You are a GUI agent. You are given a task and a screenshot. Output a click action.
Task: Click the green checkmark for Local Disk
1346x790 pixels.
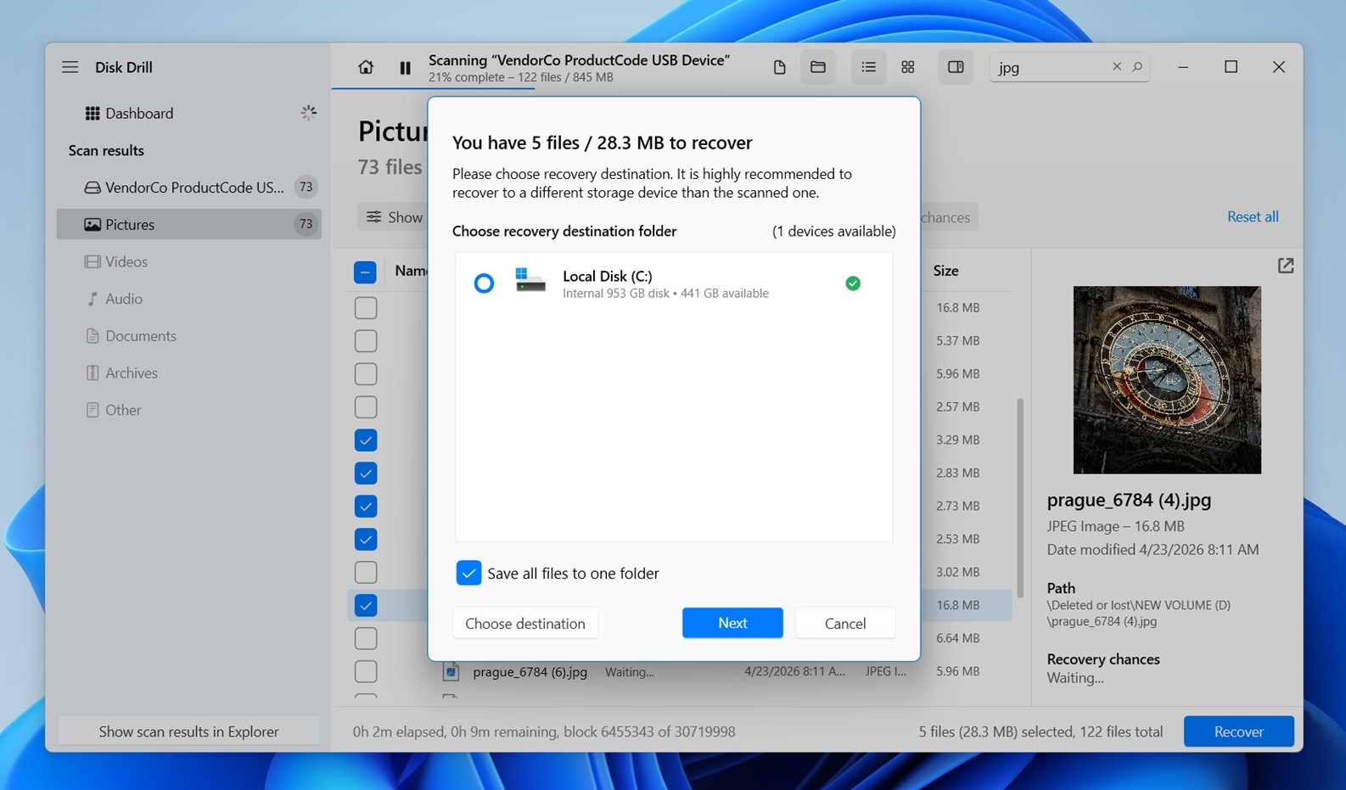tap(853, 283)
